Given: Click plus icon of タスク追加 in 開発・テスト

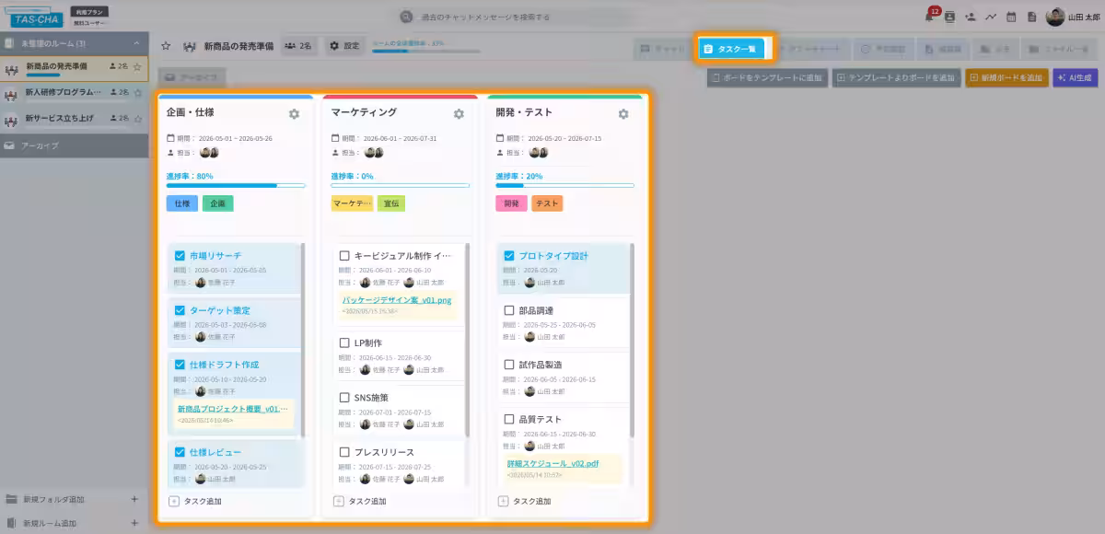Looking at the screenshot, I should (503, 501).
